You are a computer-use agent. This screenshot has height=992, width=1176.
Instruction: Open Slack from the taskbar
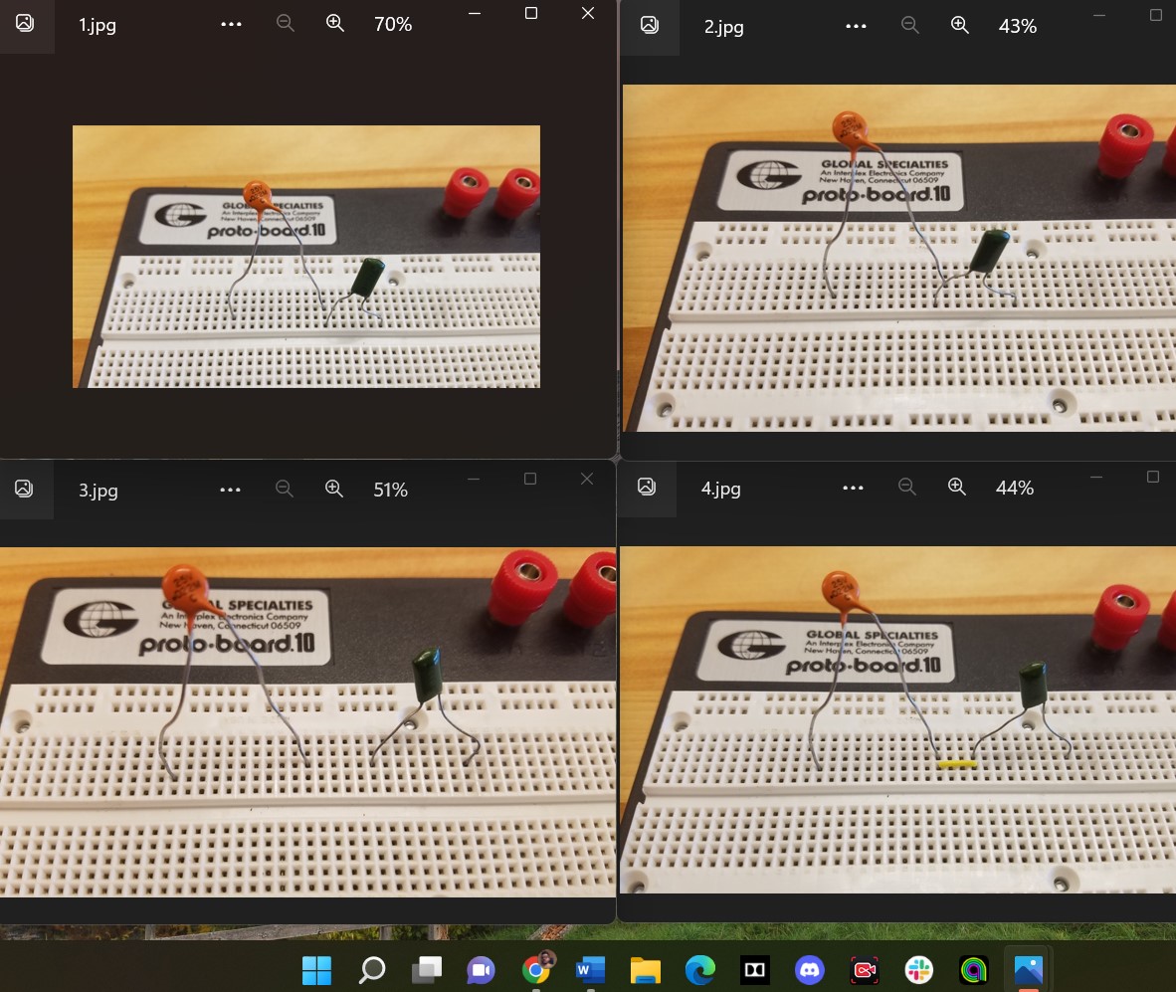pyautogui.click(x=918, y=970)
